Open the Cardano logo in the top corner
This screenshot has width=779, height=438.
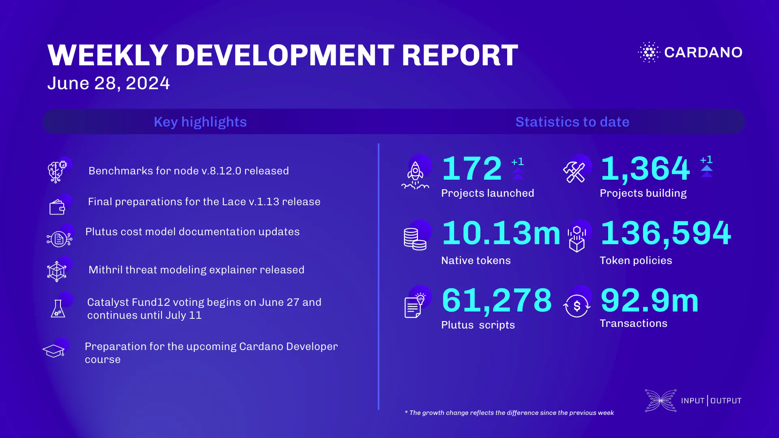691,52
